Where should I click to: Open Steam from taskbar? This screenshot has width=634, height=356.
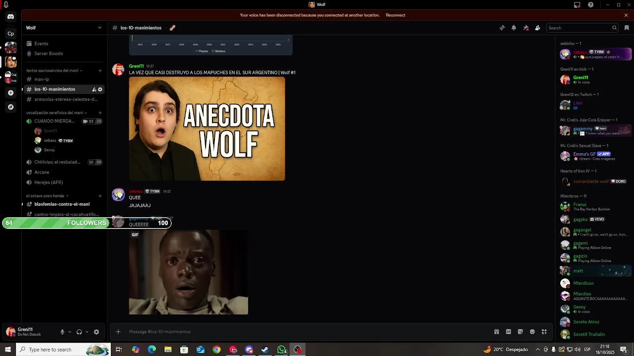(265, 350)
